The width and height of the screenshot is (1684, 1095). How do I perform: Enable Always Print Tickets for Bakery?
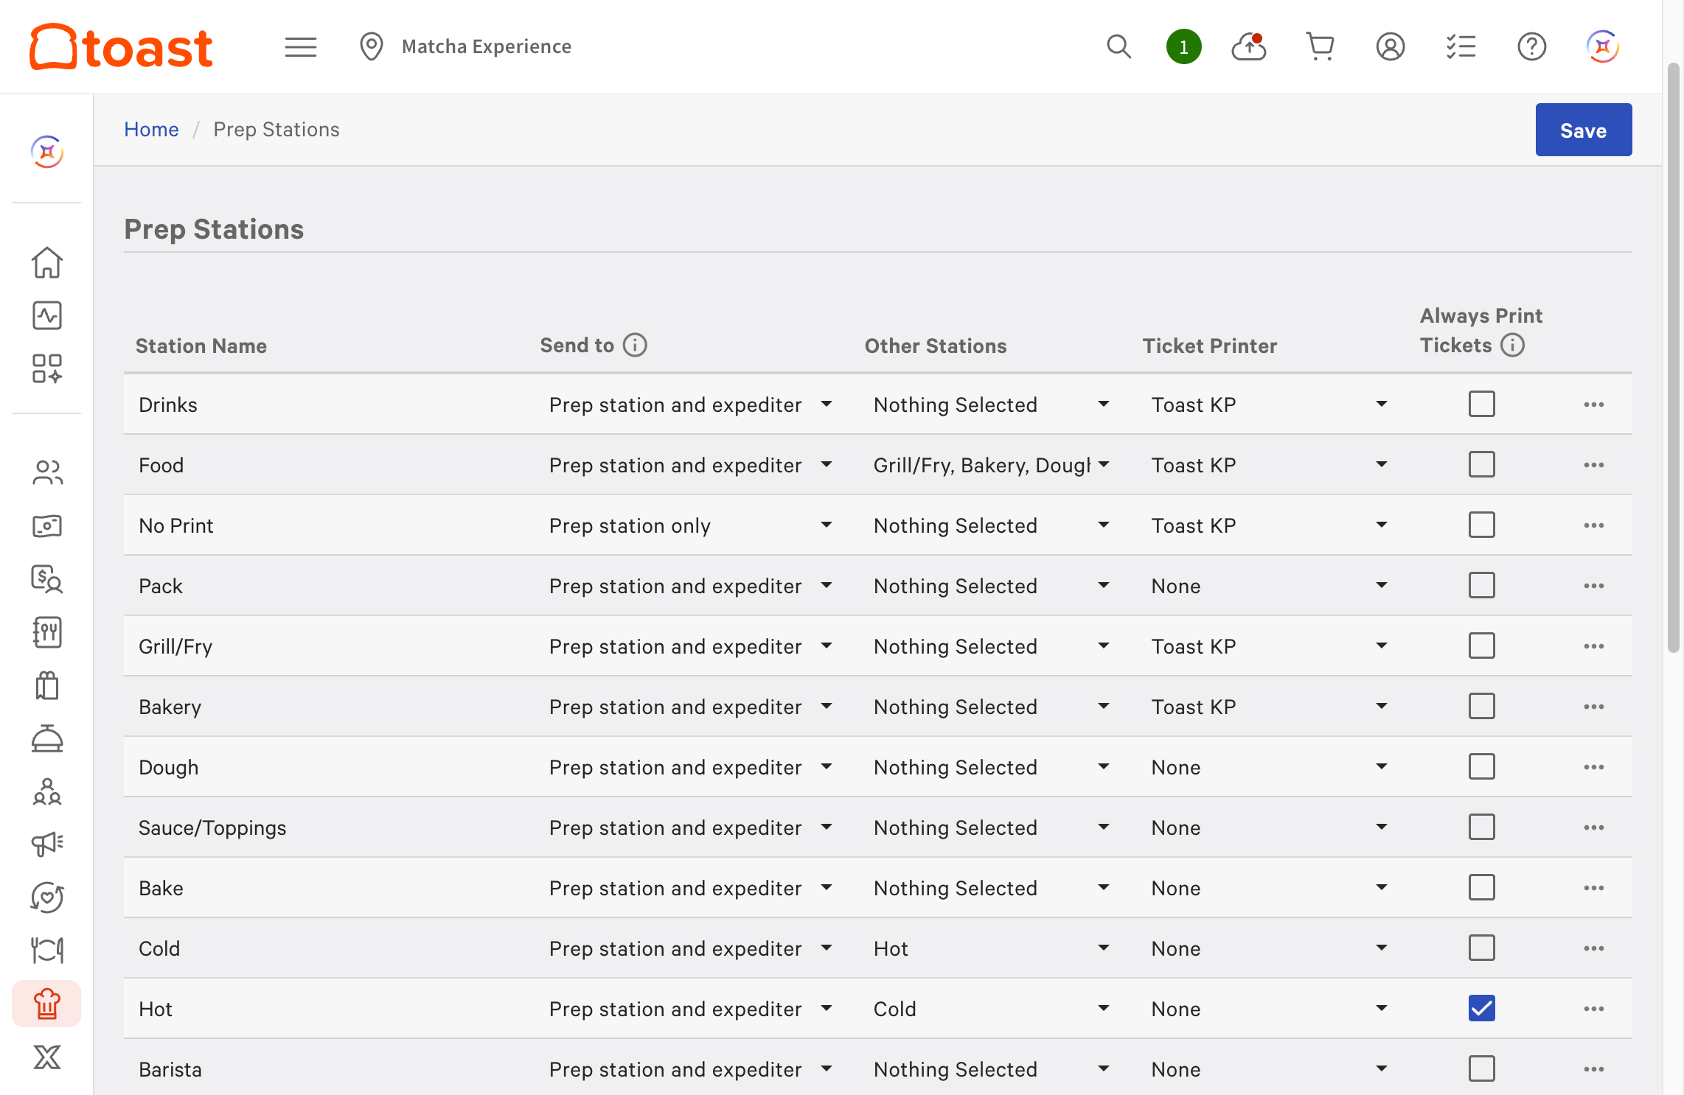click(1481, 706)
